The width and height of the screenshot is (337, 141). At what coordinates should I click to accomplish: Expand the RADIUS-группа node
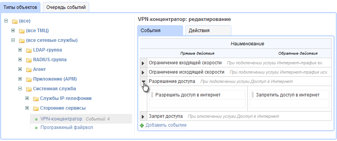click(x=20, y=59)
